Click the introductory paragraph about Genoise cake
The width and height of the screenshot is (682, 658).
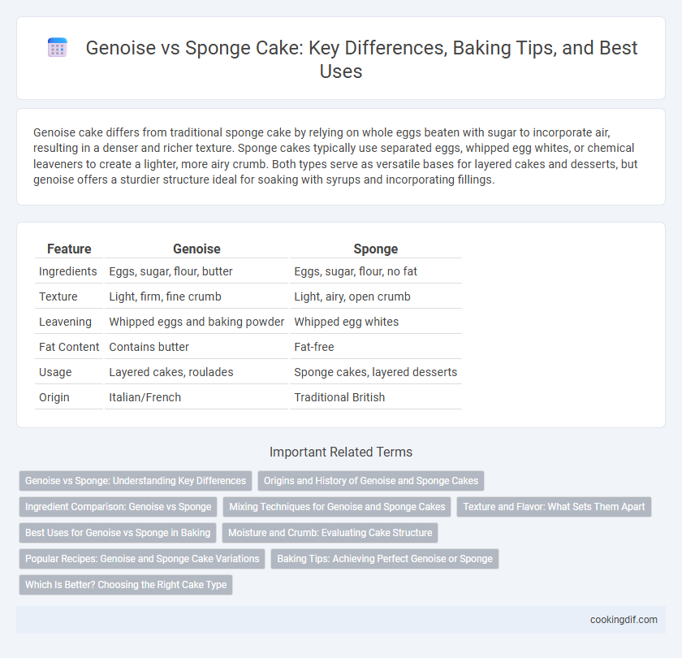335,156
